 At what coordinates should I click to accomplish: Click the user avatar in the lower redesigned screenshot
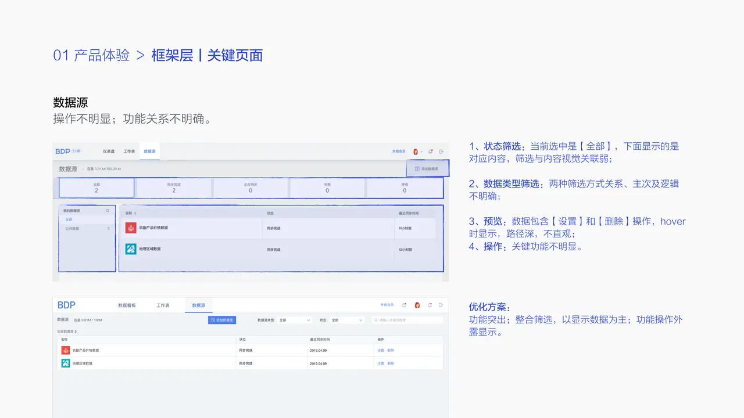tap(417, 305)
